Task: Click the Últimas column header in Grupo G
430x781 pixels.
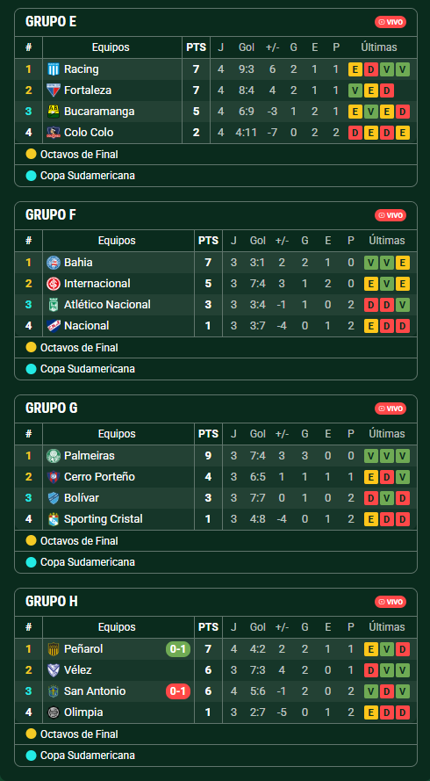Action: click(x=387, y=434)
